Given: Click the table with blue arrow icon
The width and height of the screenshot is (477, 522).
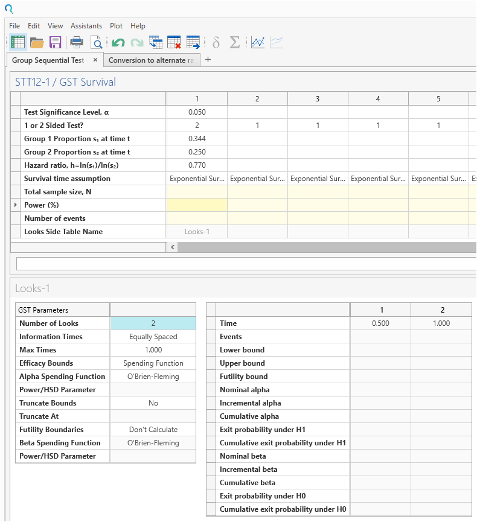Looking at the screenshot, I should (x=193, y=42).
